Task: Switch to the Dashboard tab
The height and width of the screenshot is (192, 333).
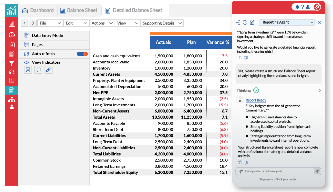Action: coord(38,10)
